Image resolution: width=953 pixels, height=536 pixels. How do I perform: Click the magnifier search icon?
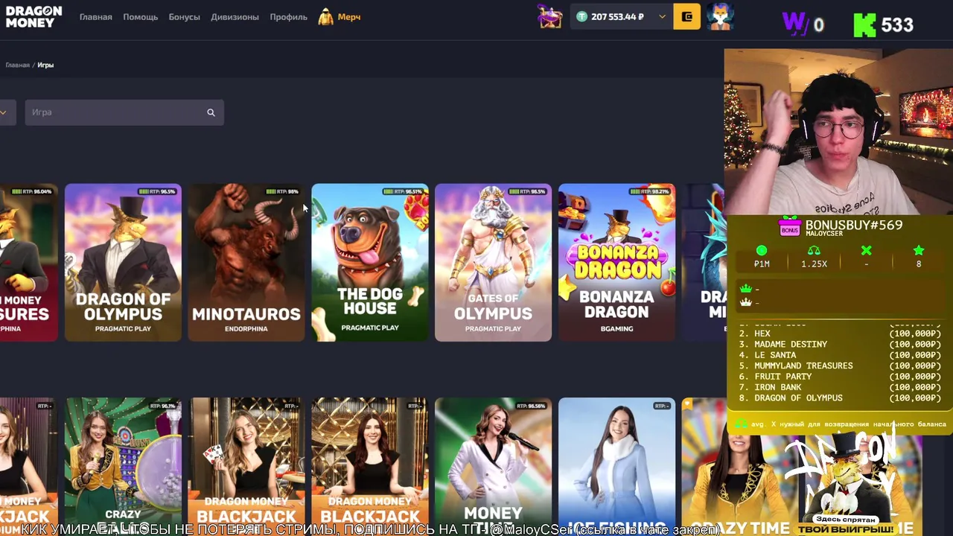tap(211, 112)
